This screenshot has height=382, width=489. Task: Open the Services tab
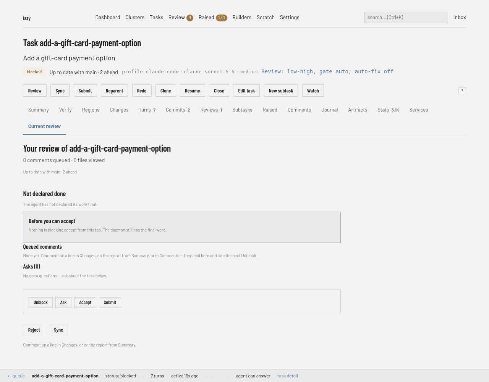click(x=419, y=110)
